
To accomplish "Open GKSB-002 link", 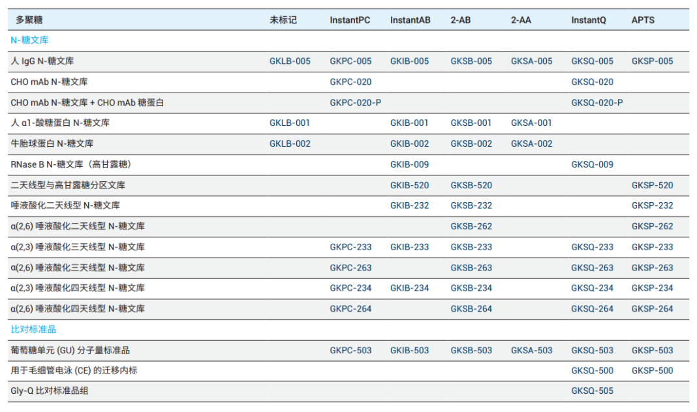I will [x=471, y=144].
